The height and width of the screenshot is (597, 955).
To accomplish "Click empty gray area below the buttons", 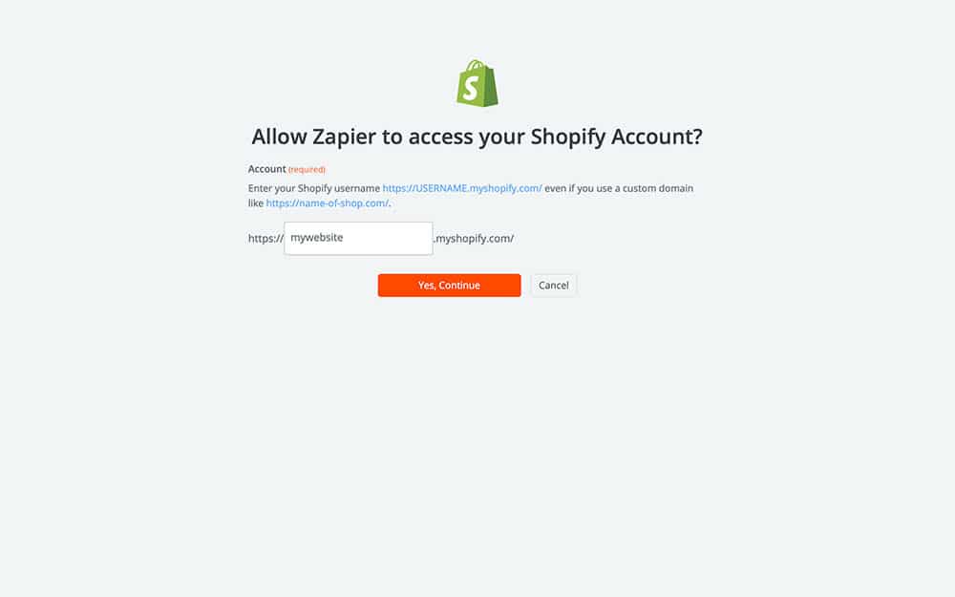I will point(477,426).
